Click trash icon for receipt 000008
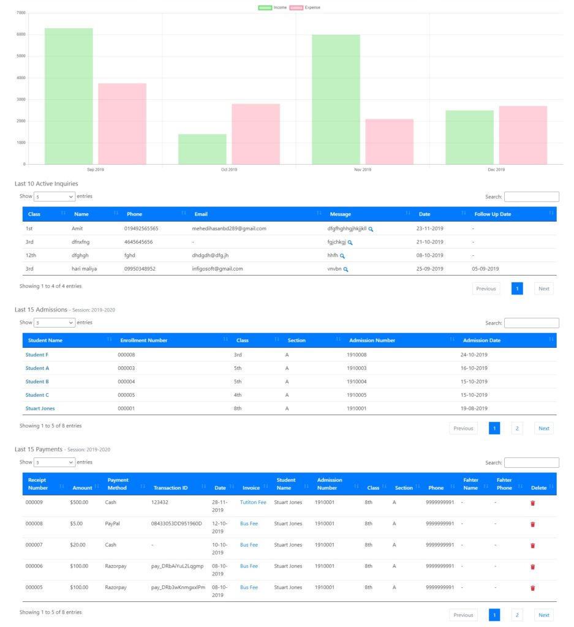574x627 pixels. click(532, 524)
